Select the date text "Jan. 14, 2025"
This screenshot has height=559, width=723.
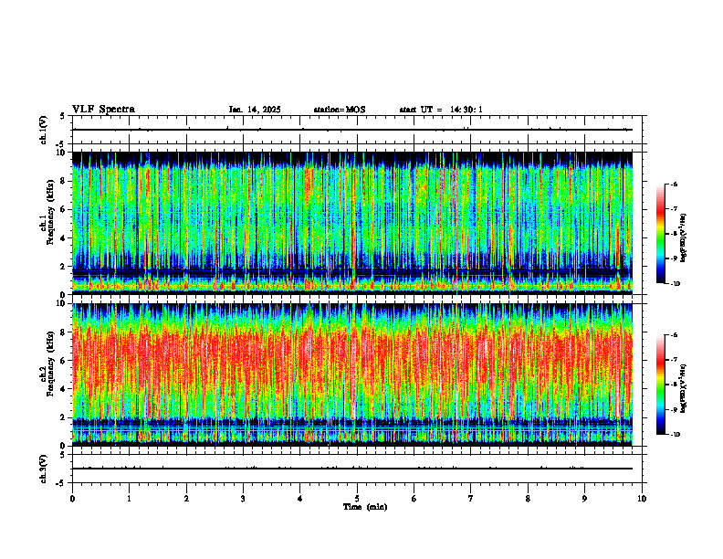tap(255, 110)
